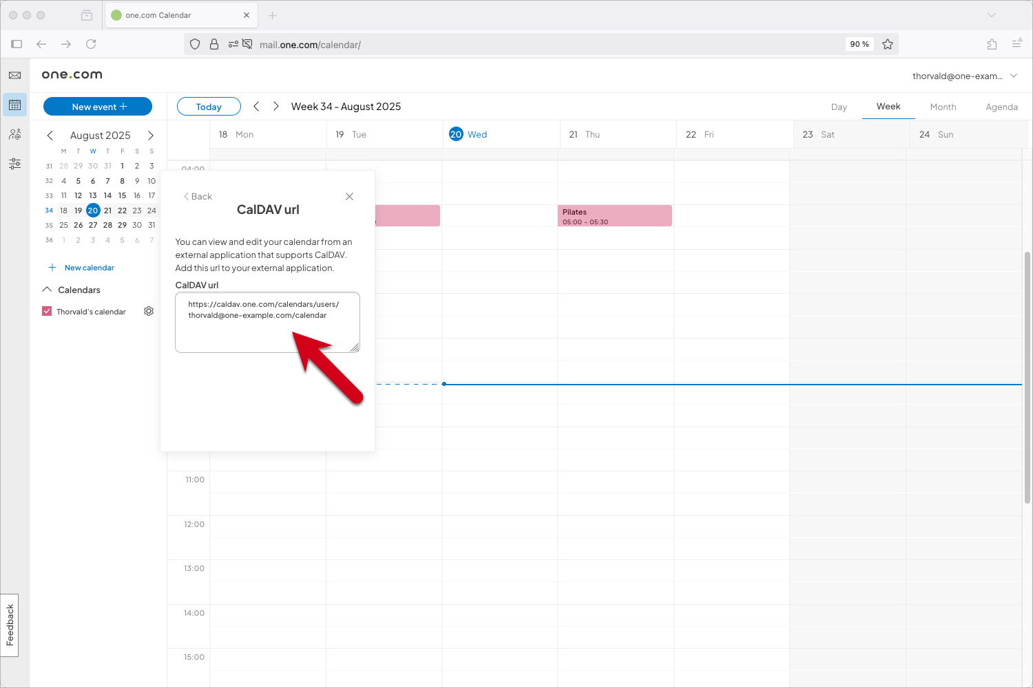Advance mini calendar to September

[x=151, y=136]
